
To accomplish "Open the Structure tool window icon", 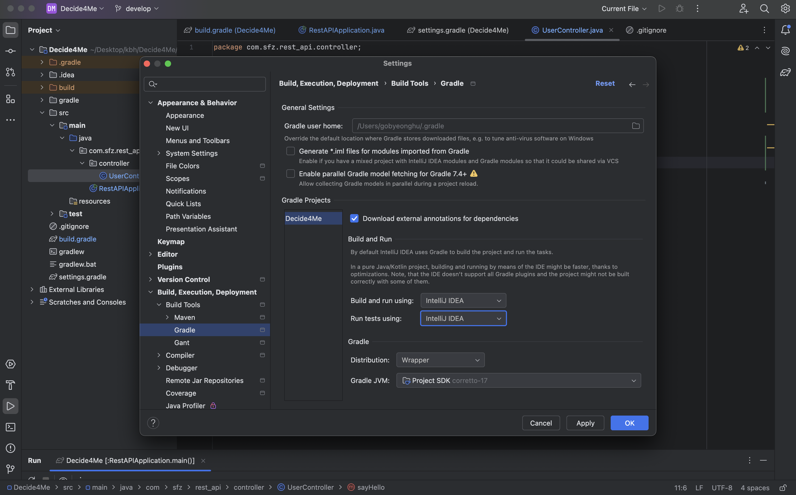I will click(x=11, y=99).
